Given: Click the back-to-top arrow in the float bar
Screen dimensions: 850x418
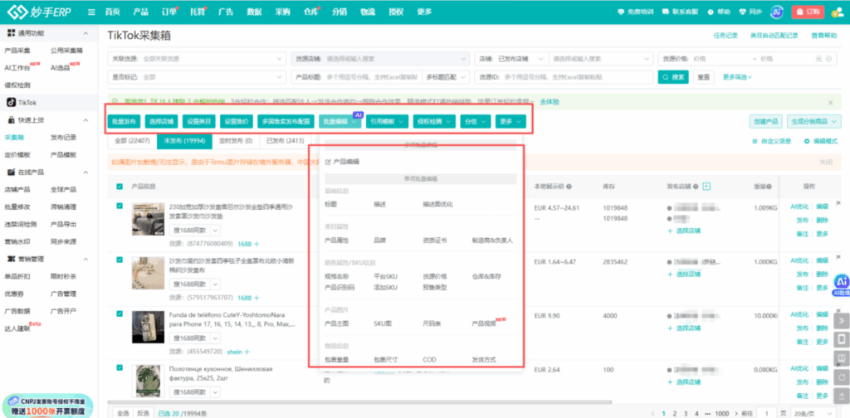Looking at the screenshot, I should point(842,396).
